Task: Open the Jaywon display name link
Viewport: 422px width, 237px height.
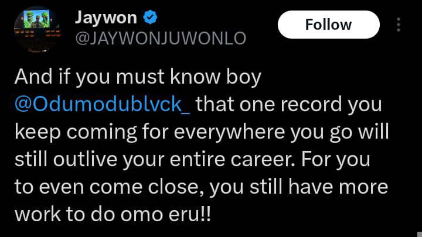Action: click(x=106, y=18)
